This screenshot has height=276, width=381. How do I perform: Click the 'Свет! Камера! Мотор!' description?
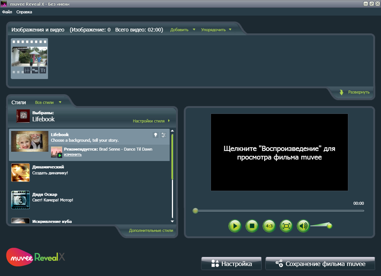pos(53,200)
